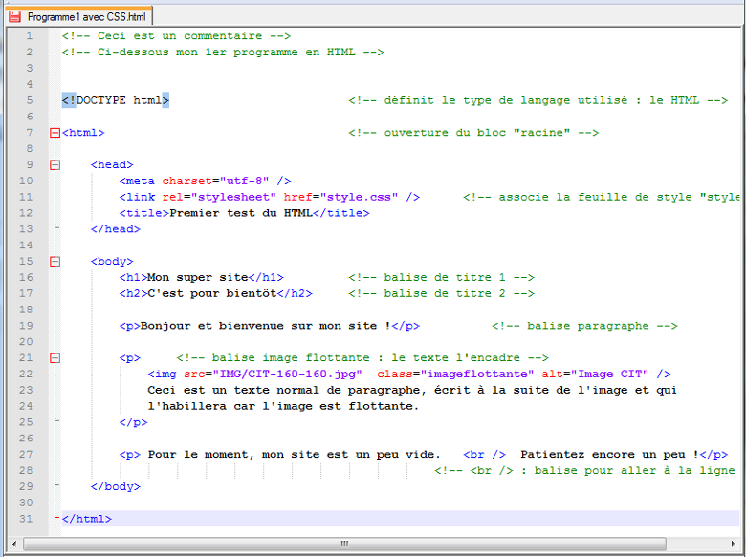
Task: Click line number 22 in the margin
Action: coord(26,374)
